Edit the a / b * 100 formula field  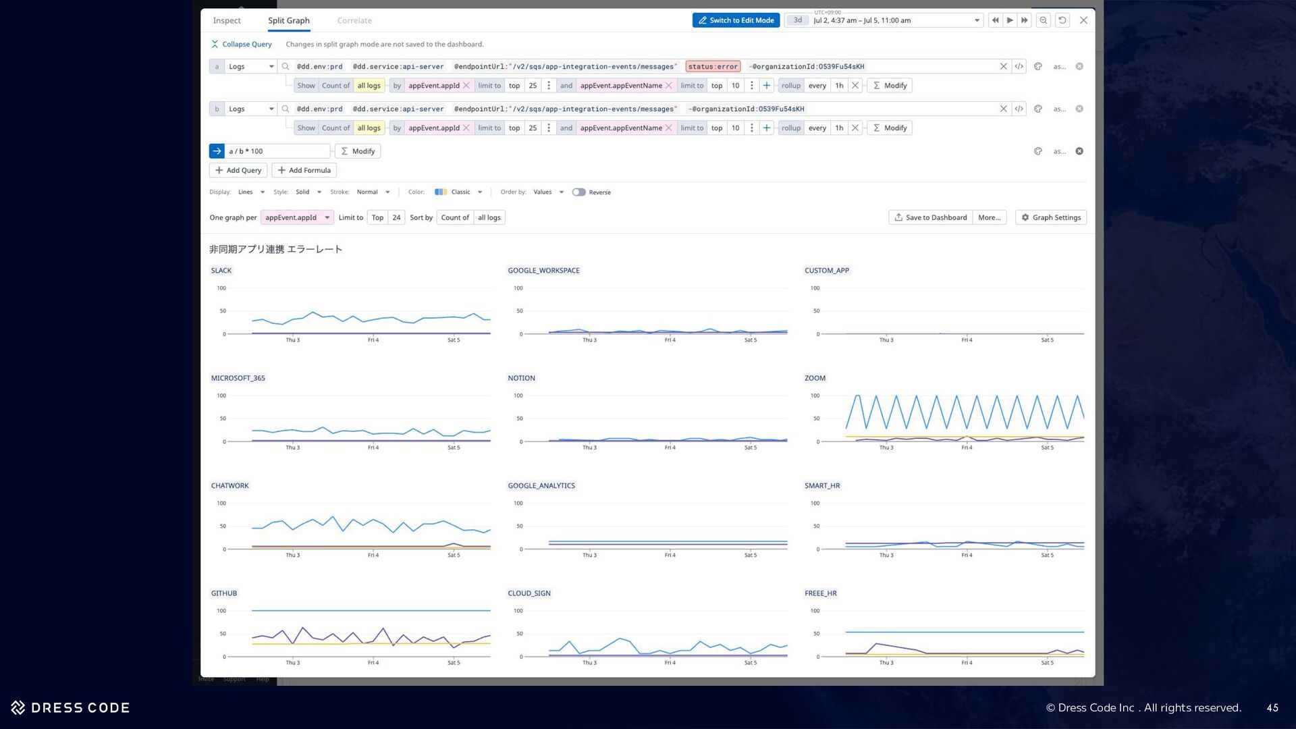click(x=277, y=151)
